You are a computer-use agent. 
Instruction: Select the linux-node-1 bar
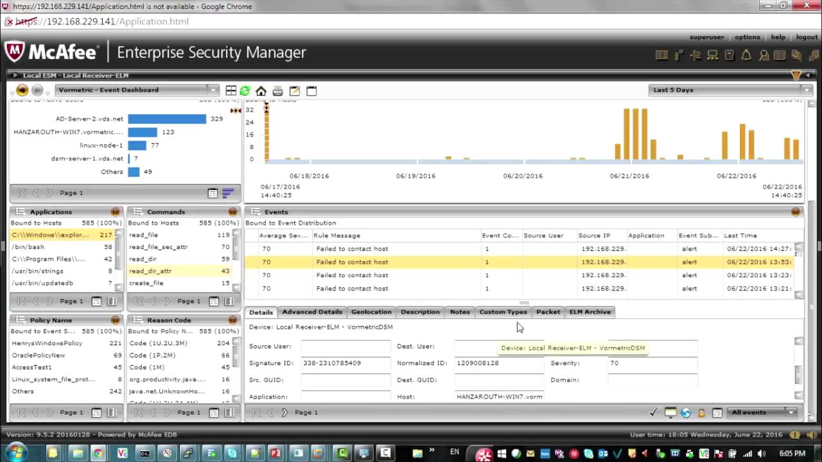(x=137, y=145)
